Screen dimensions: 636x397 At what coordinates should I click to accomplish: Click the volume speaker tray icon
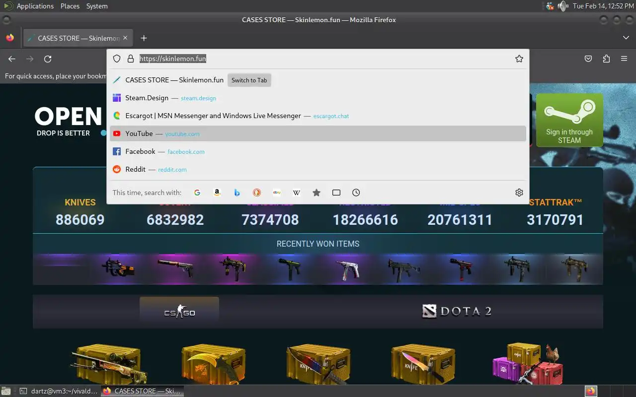562,6
